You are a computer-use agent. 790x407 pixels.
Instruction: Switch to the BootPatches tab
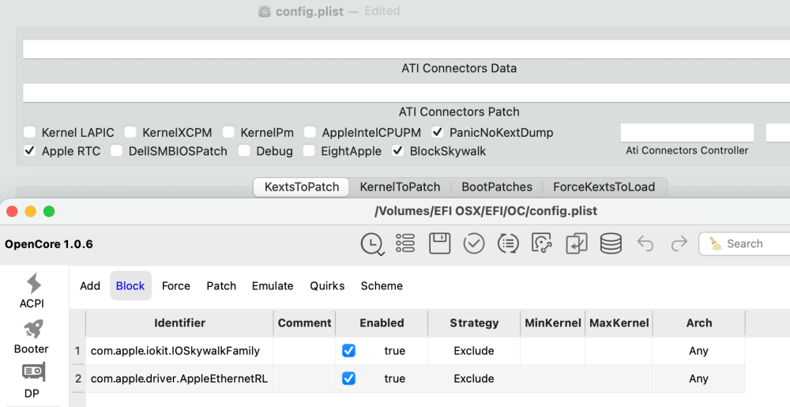tap(497, 187)
